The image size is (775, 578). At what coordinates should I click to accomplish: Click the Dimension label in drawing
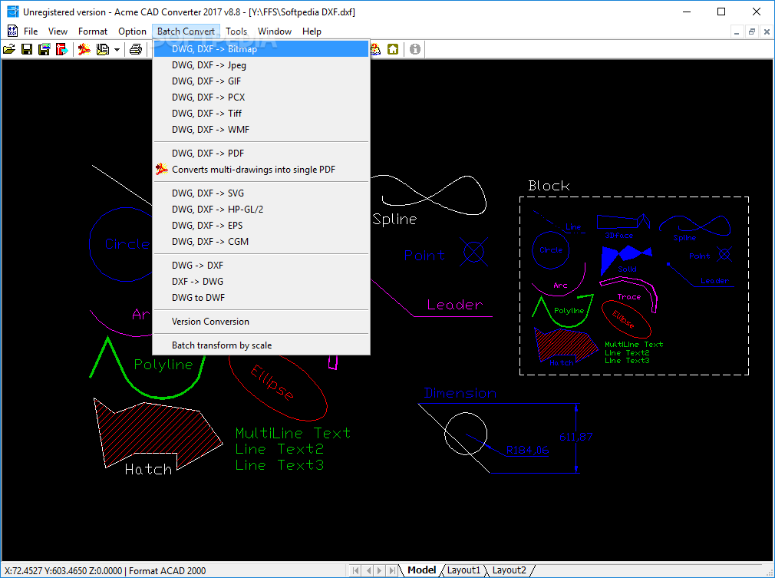click(460, 393)
